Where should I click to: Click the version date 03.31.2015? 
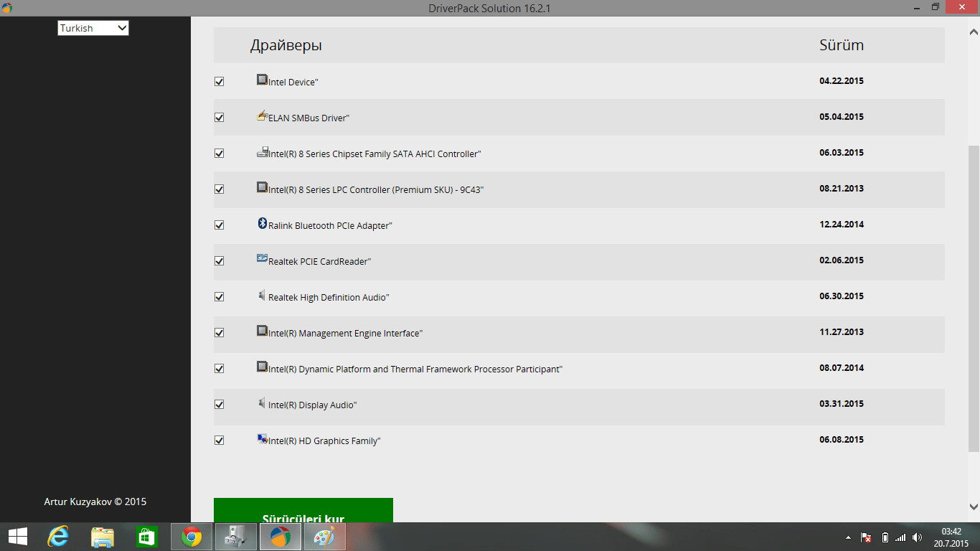pyautogui.click(x=842, y=404)
